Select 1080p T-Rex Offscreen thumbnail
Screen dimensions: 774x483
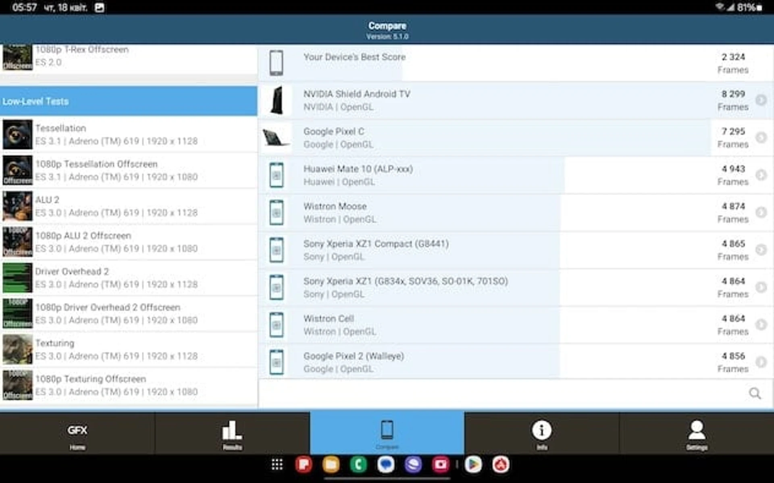[x=17, y=57]
